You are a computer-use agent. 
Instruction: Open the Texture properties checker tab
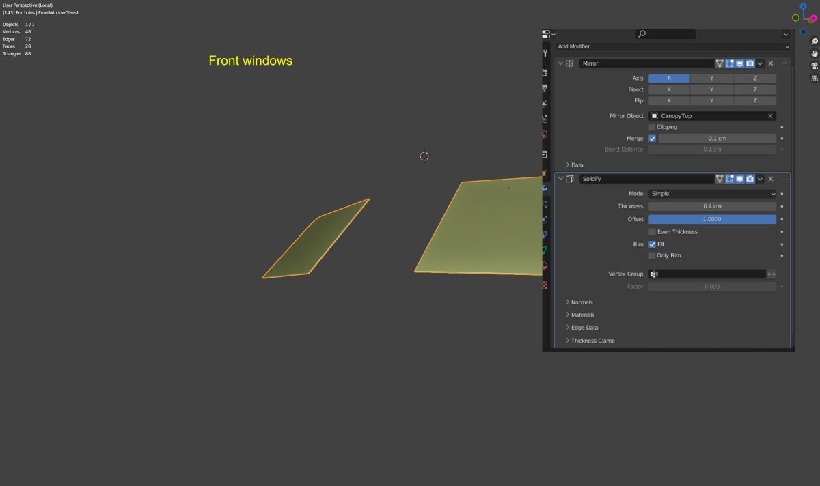pos(545,285)
